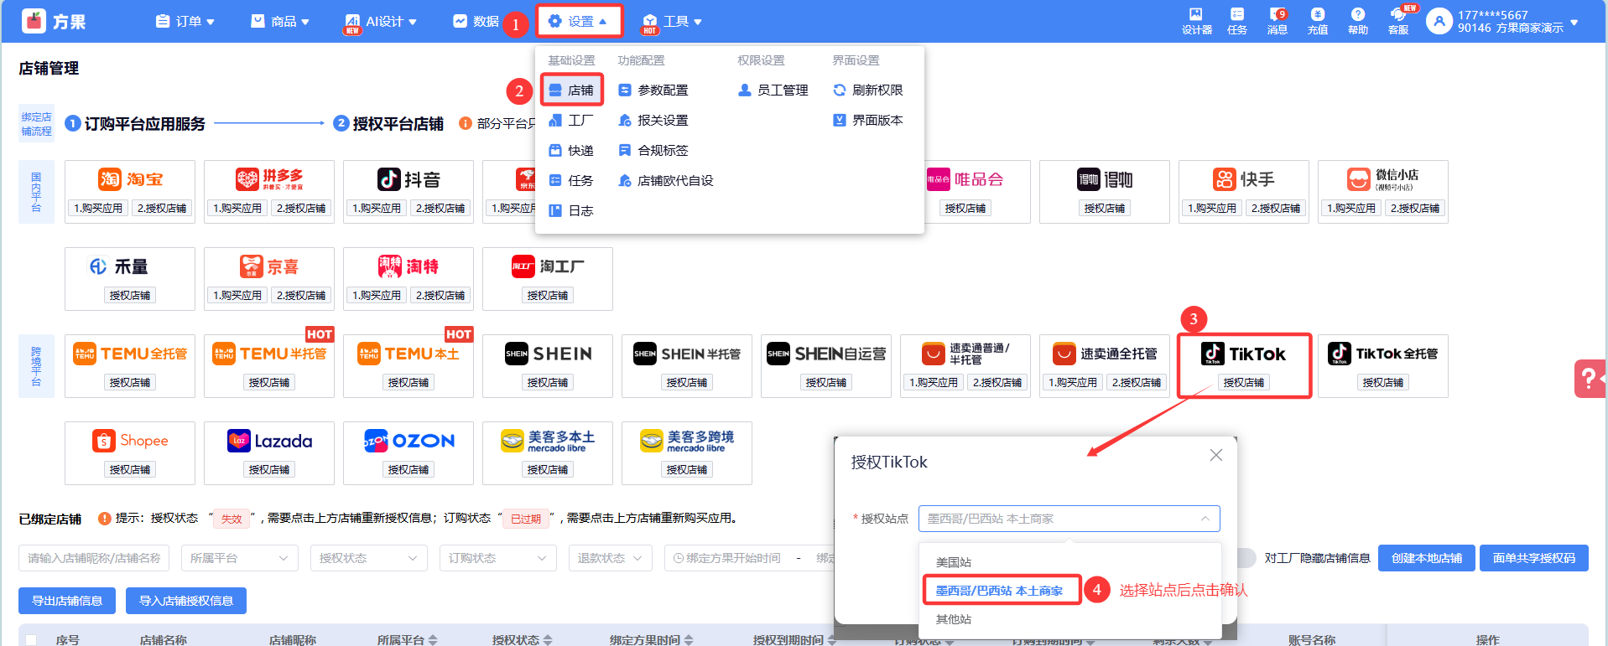The image size is (1608, 646).
Task: Click the 唯品会 platform logo
Action: pyautogui.click(x=965, y=179)
